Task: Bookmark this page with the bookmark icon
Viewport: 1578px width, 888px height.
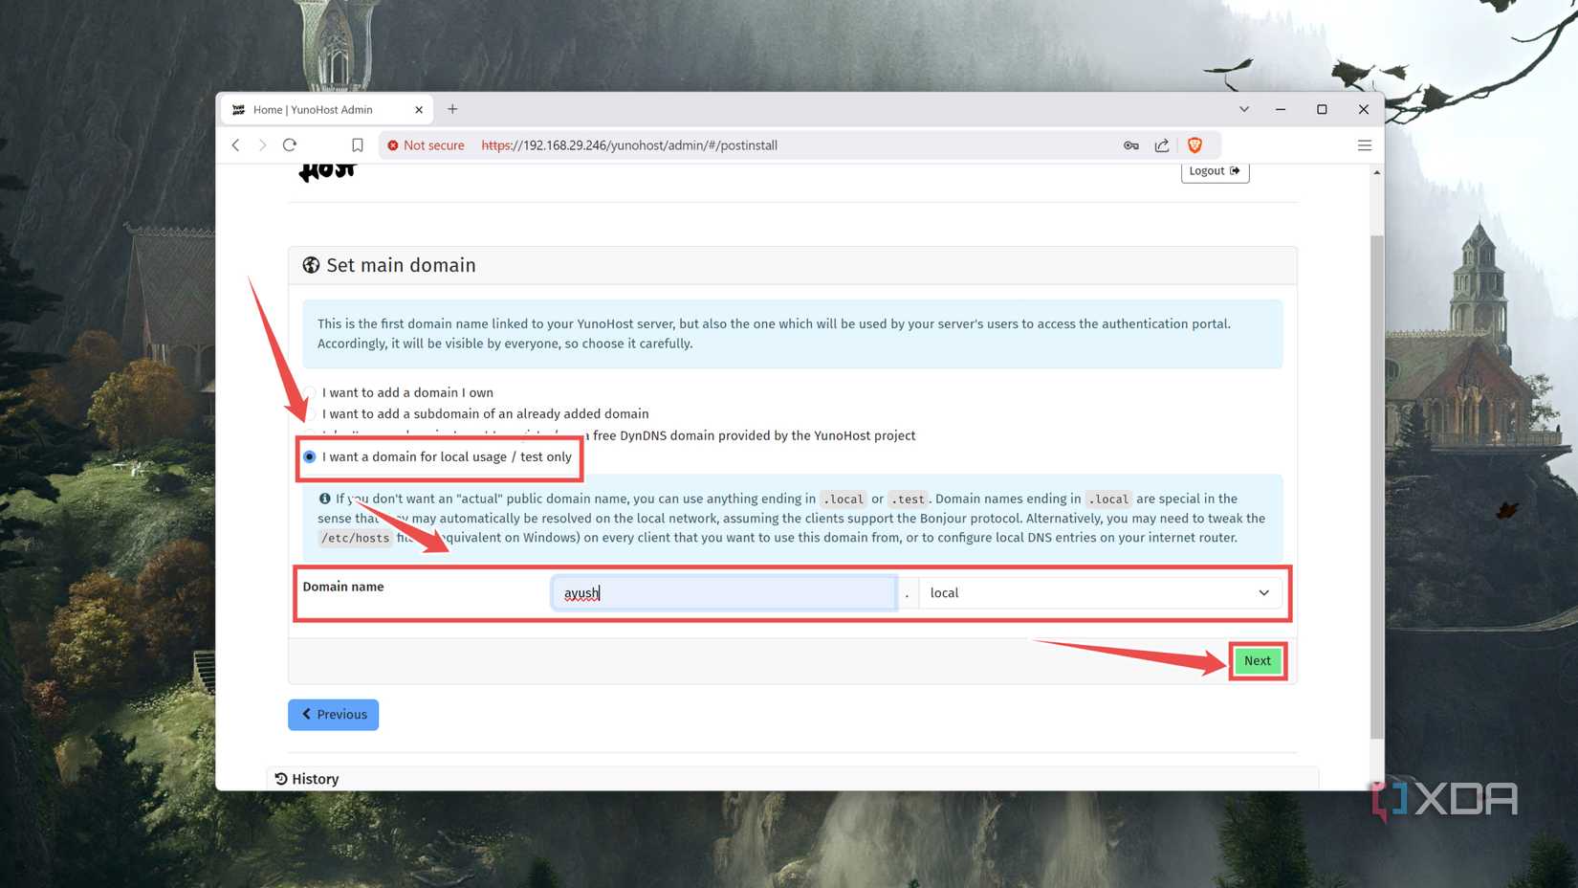Action: click(357, 145)
